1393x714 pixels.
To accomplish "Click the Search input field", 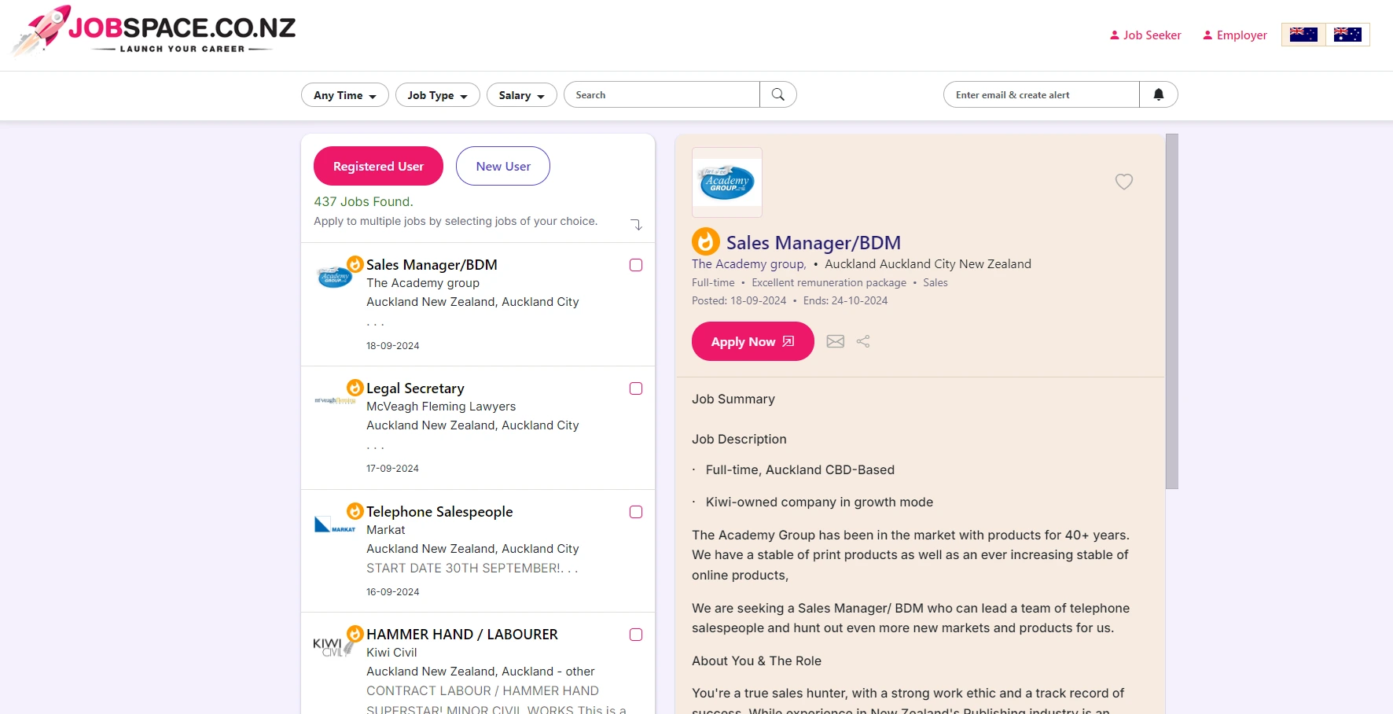I will (662, 94).
